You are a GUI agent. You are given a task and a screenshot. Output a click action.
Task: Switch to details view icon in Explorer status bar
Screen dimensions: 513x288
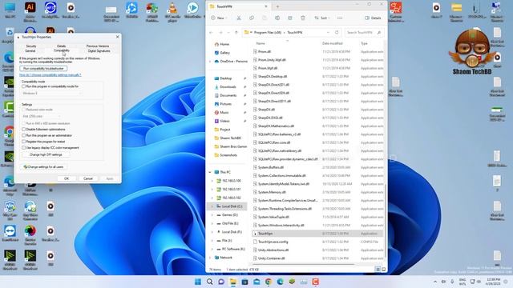(378, 270)
